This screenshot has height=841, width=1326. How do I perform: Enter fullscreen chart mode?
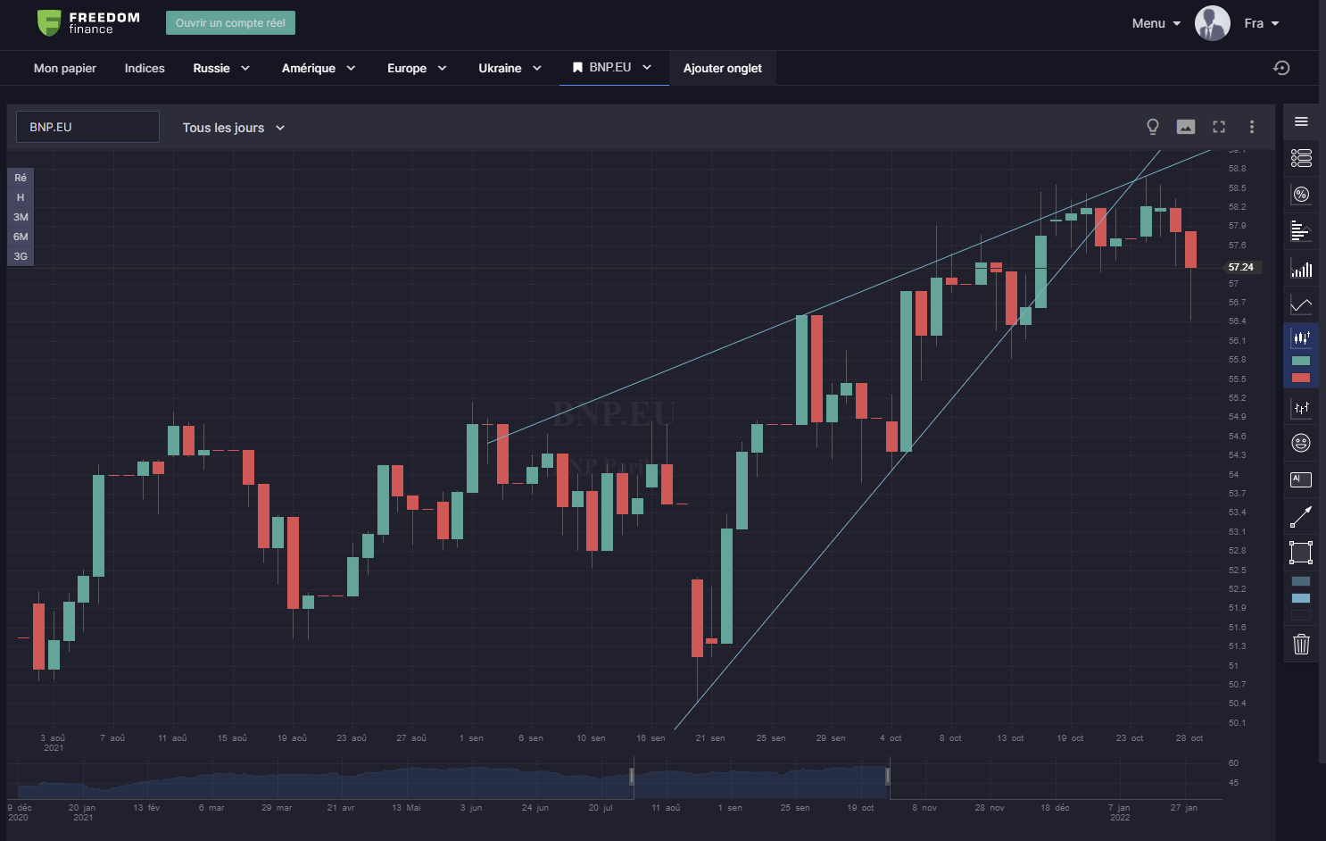pyautogui.click(x=1219, y=127)
